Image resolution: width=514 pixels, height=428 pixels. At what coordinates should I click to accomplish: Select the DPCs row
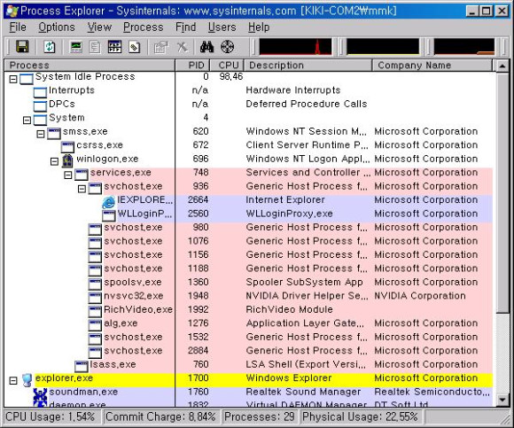coord(248,105)
